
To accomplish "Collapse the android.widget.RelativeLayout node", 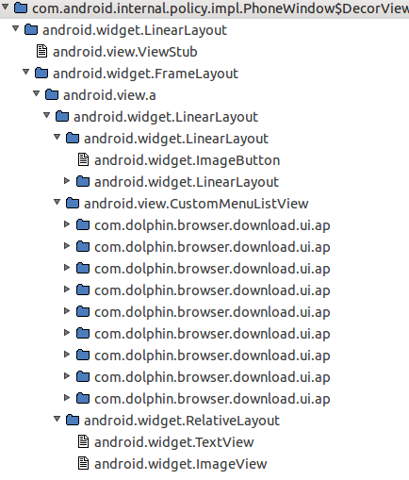I will click(57, 419).
